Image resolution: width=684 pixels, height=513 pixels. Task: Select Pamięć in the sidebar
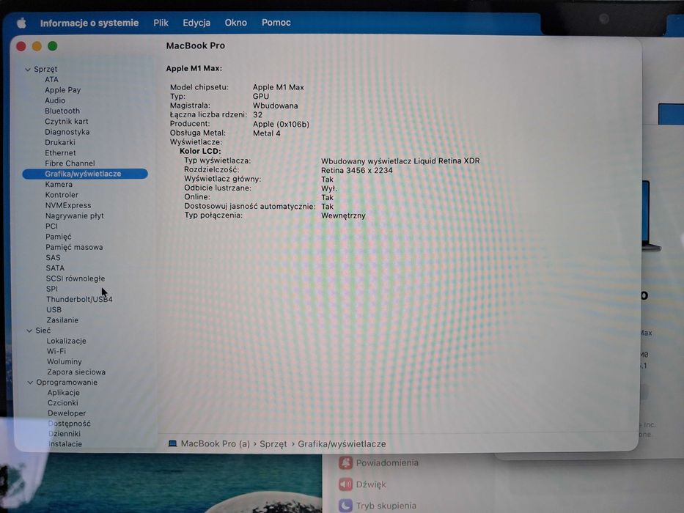(x=59, y=237)
